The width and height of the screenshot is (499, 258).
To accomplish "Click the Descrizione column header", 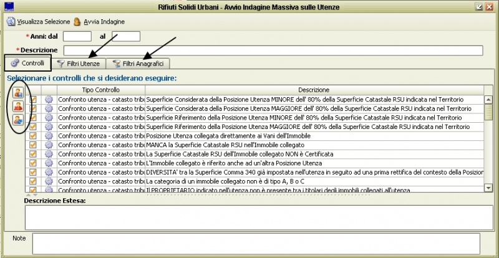I will click(314, 90).
